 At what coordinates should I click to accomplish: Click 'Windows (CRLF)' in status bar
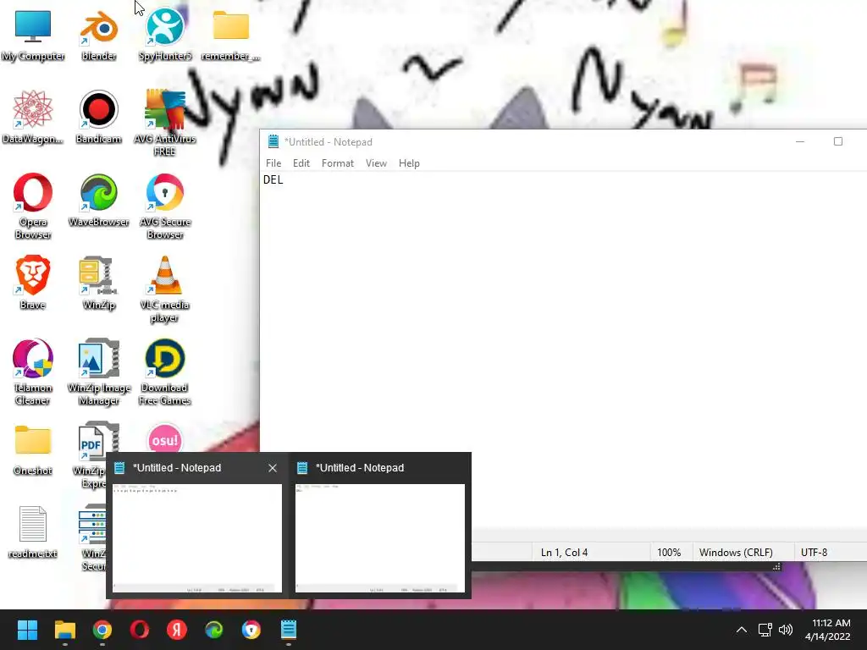736,552
